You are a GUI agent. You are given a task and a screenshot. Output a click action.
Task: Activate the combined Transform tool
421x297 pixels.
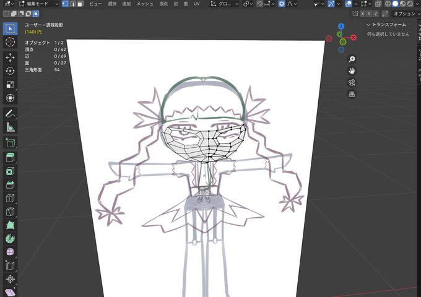coord(10,98)
